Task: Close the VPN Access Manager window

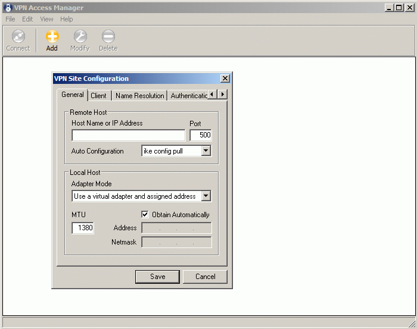Action: point(410,8)
